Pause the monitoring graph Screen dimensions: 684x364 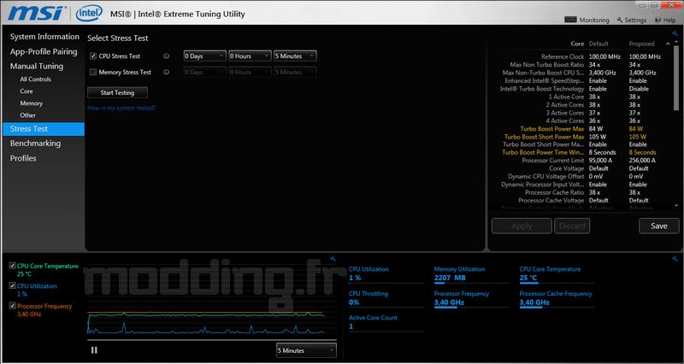coord(94,350)
